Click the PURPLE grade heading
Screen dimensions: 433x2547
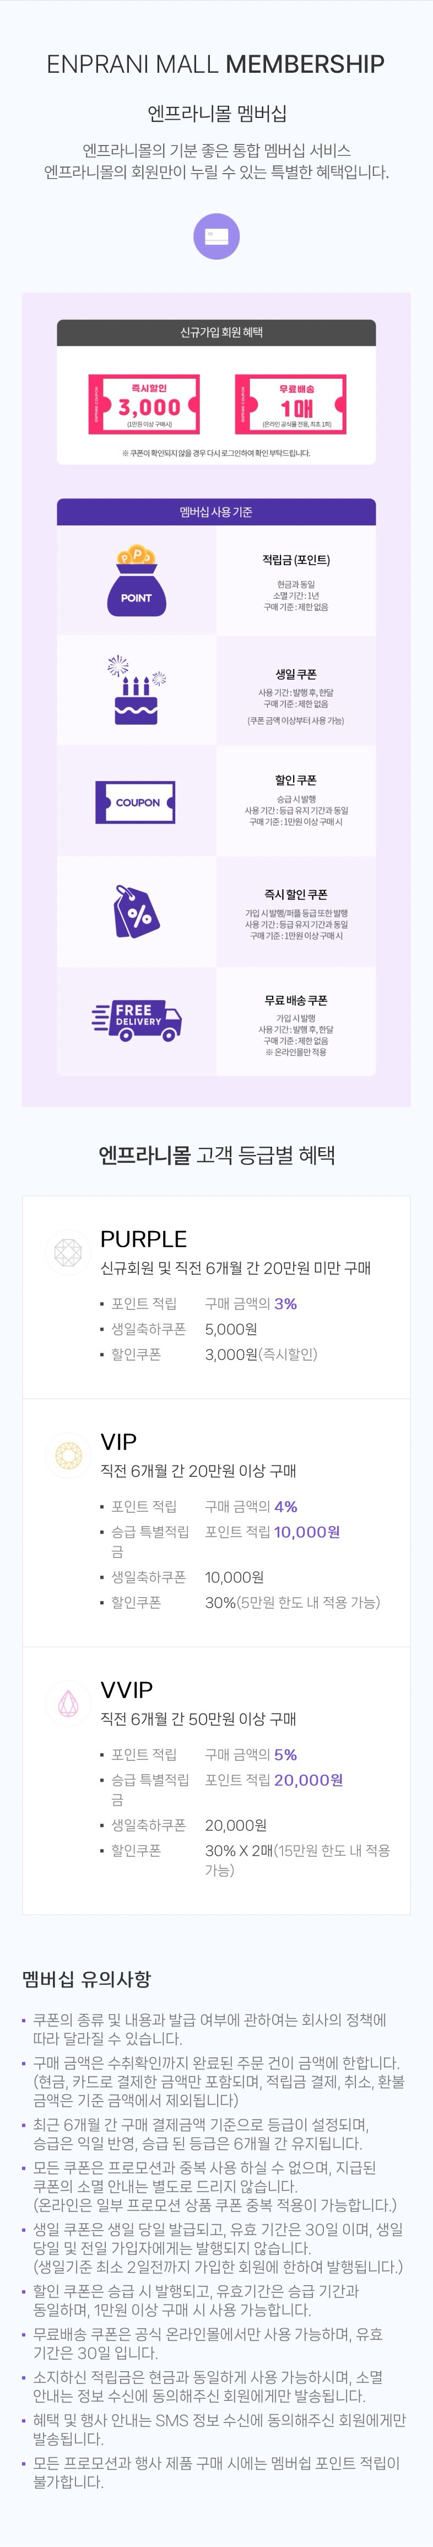pos(143,1239)
